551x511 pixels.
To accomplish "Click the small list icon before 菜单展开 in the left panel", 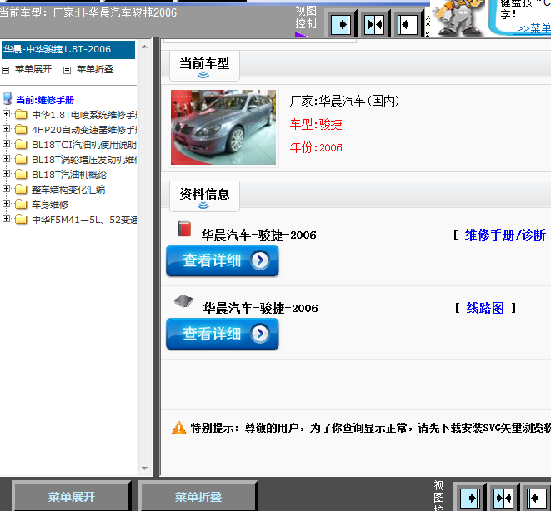I will point(5,70).
